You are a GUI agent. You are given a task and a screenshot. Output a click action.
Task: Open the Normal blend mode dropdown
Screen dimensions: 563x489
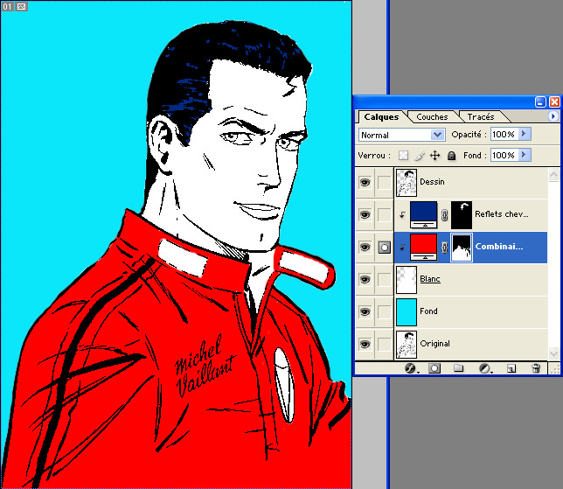tap(401, 135)
